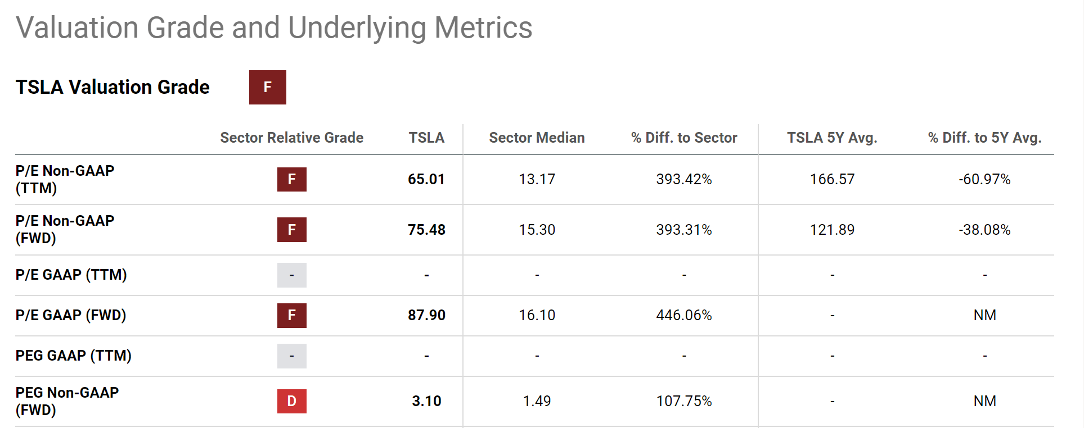
Task: Click the Sector Median column header
Action: click(537, 138)
